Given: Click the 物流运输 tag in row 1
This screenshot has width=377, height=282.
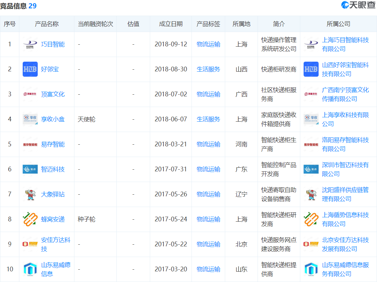Looking at the screenshot, I should [208, 44].
